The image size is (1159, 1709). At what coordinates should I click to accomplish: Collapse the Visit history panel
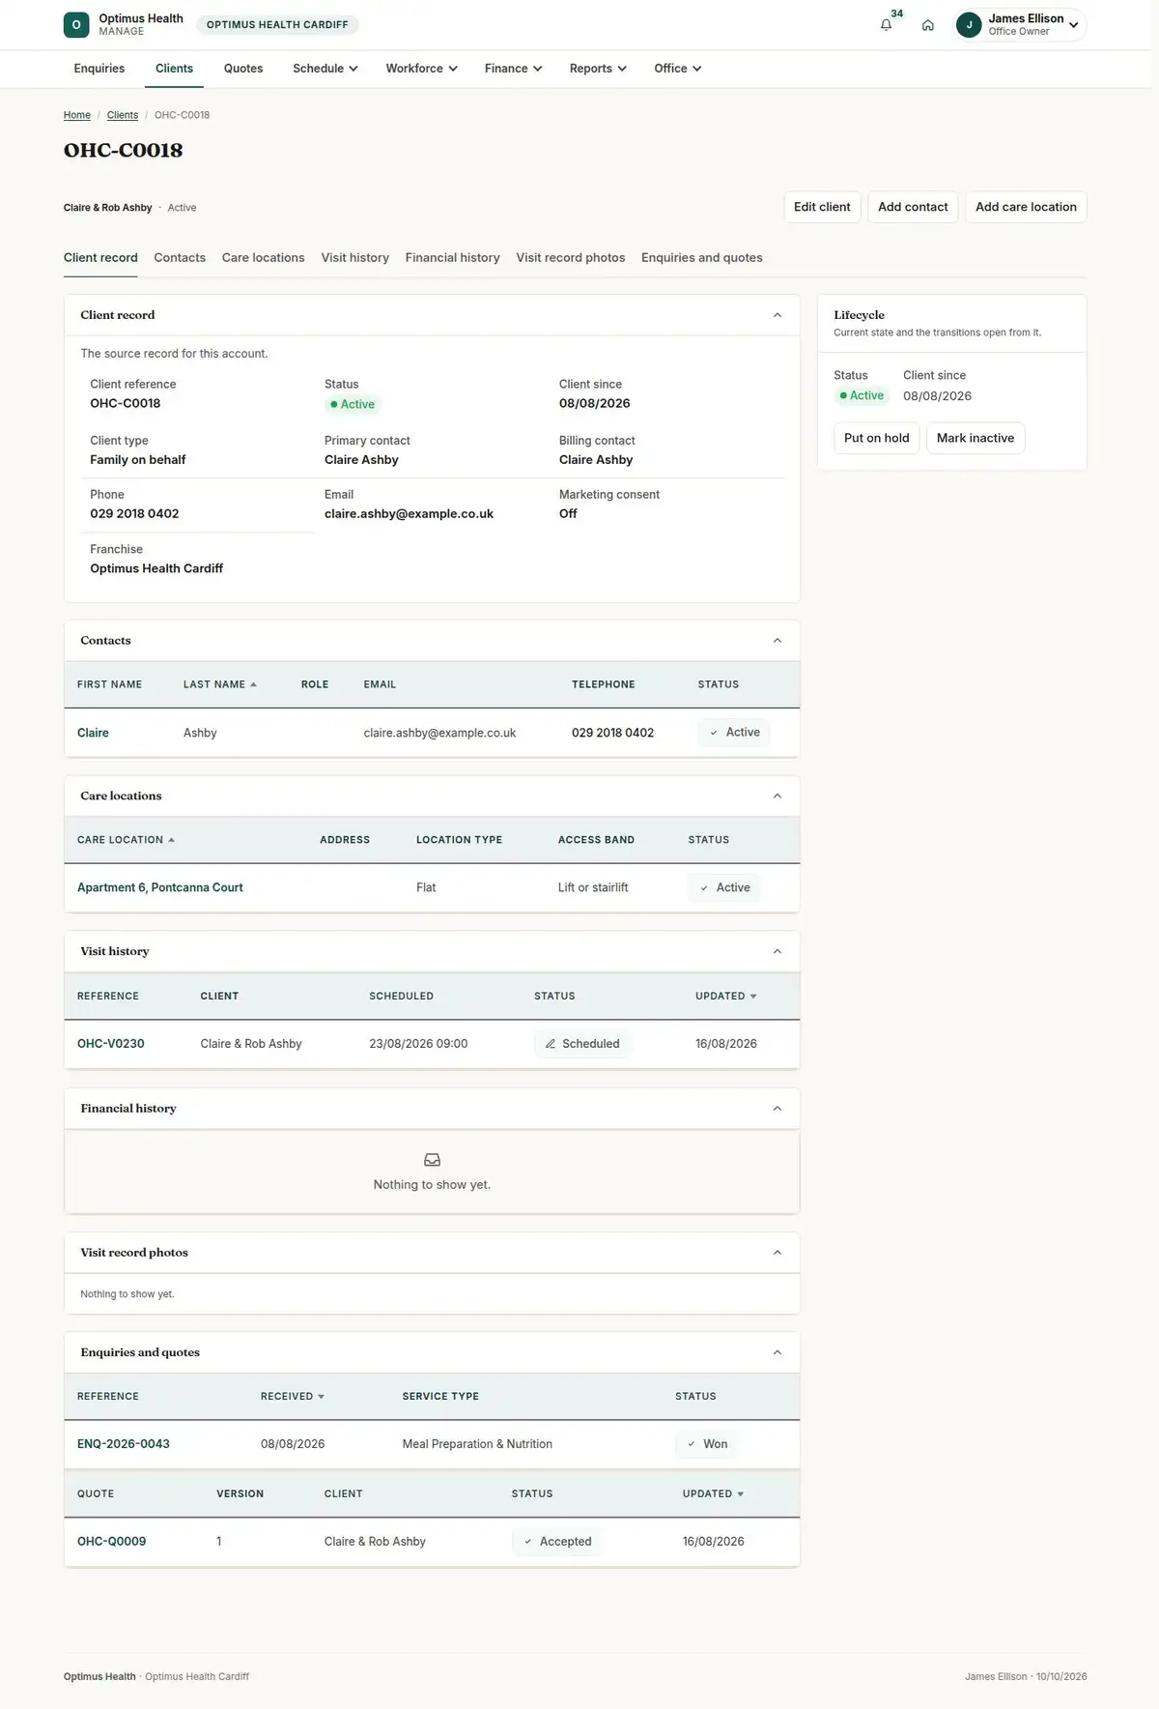pyautogui.click(x=777, y=952)
